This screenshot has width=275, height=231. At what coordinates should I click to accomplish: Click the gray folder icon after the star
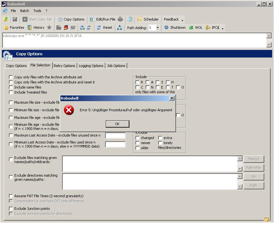[59, 27]
